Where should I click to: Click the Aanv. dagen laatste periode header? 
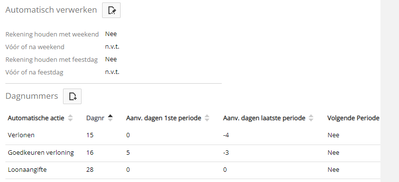pos(264,118)
